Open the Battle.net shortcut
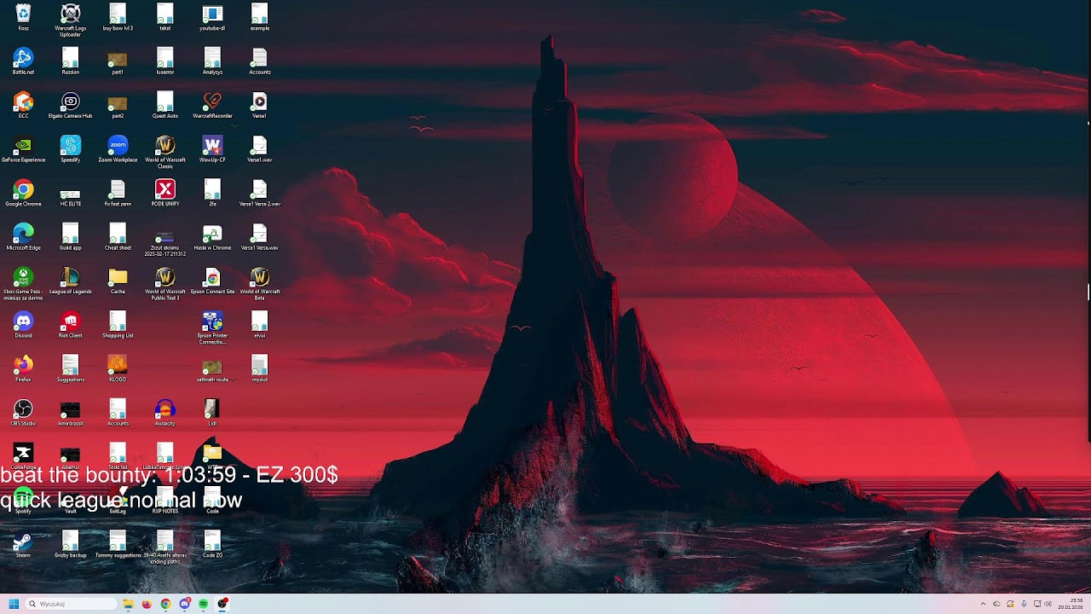The image size is (1091, 614). click(x=23, y=61)
